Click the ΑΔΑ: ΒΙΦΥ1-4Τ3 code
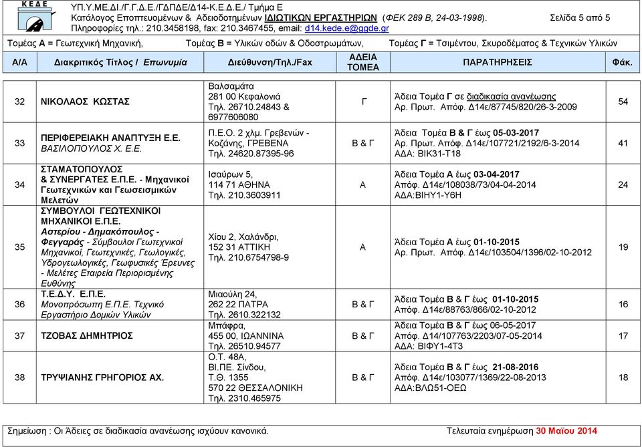The height and width of the screenshot is (447, 642). 429,346
